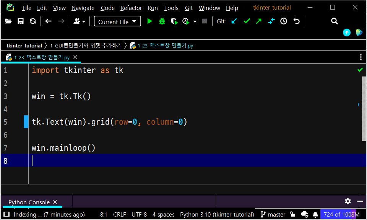
Task: Click the Save All icon
Action: [x=21, y=21]
